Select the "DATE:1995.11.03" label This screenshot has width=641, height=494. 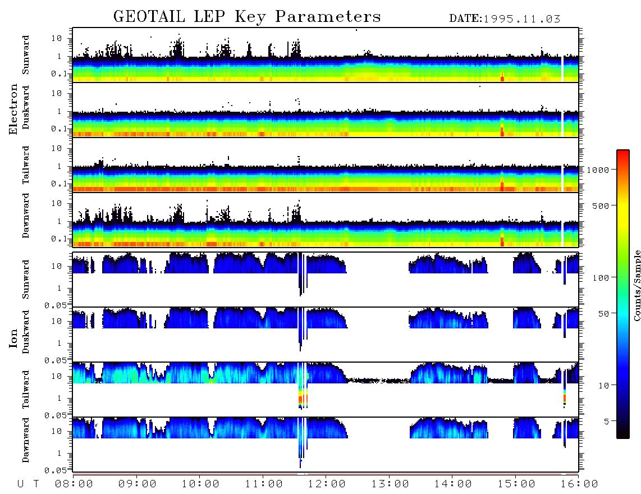(x=505, y=19)
